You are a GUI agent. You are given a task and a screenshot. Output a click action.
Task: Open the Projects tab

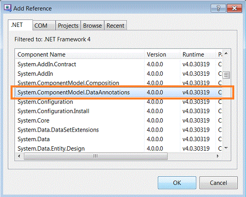[68, 26]
